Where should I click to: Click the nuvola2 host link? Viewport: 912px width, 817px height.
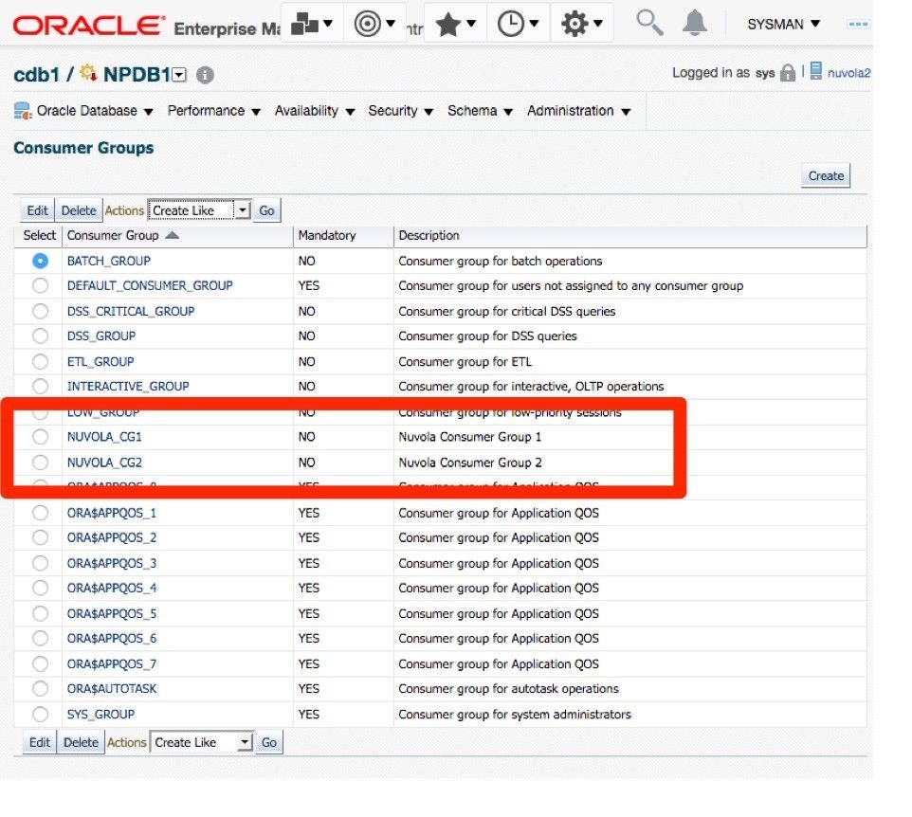click(x=849, y=73)
